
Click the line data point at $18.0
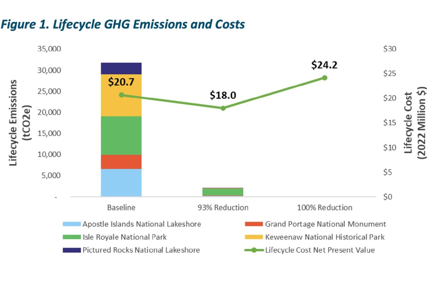click(223, 108)
